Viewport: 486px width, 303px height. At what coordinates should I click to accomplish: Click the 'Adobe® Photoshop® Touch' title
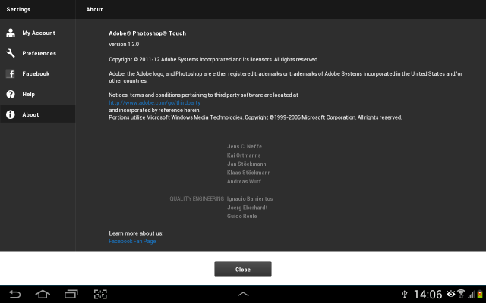point(147,33)
